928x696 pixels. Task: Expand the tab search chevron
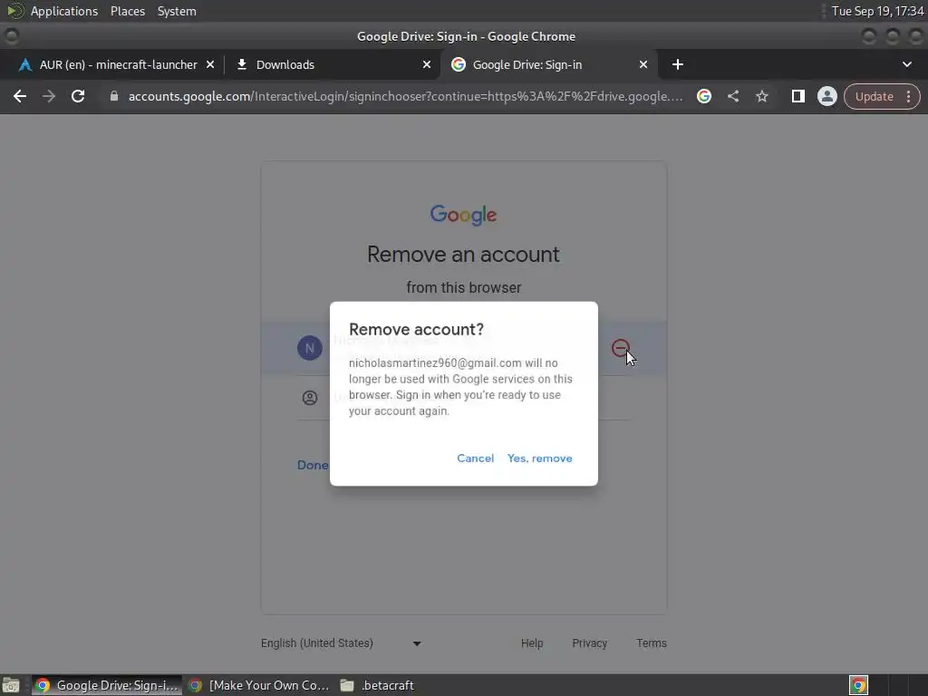[906, 64]
